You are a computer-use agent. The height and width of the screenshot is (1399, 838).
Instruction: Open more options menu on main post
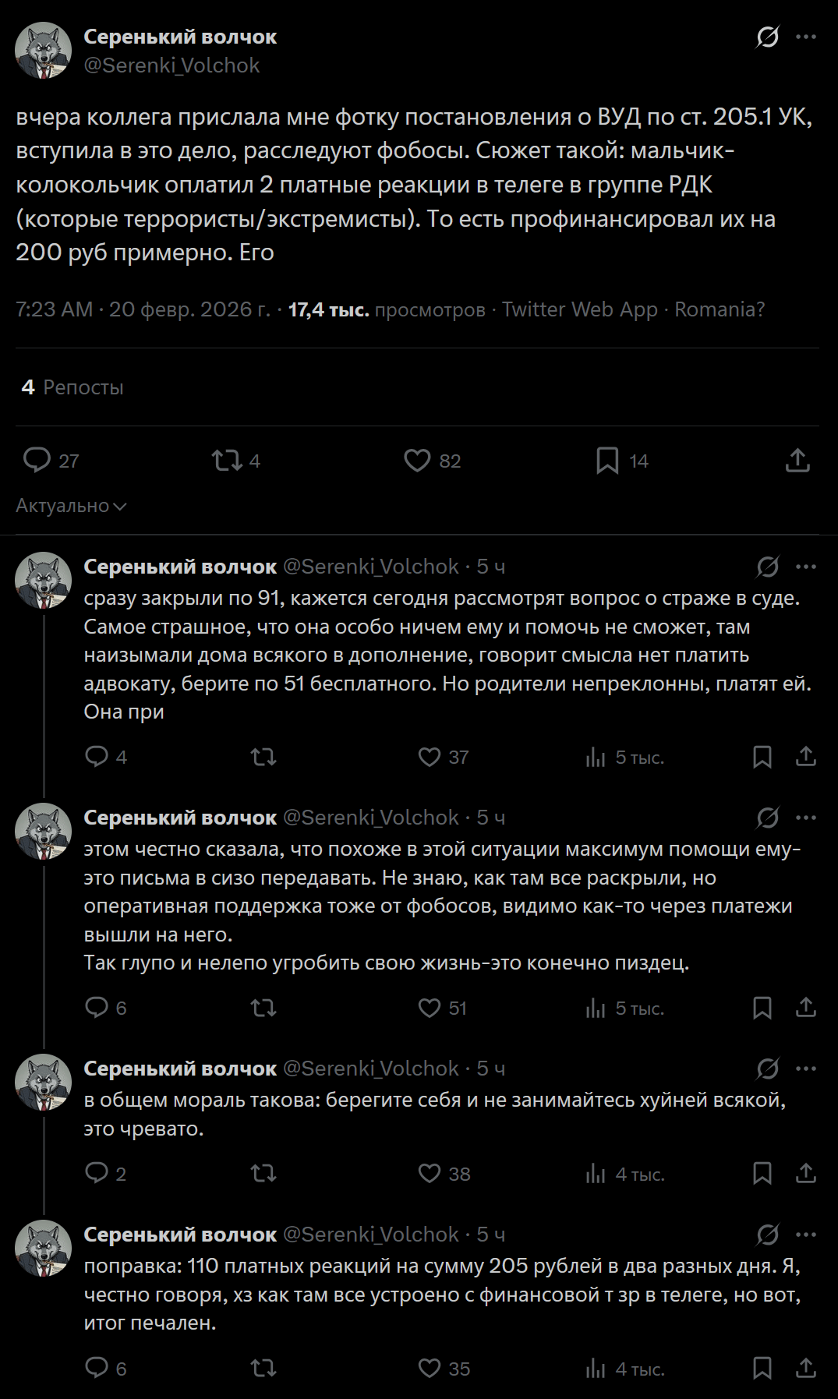[x=806, y=37]
